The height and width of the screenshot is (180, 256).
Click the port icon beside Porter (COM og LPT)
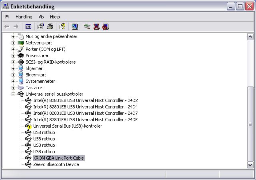point(21,49)
